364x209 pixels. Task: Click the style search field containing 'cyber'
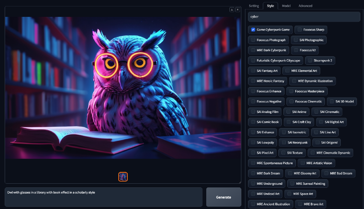[303, 17]
